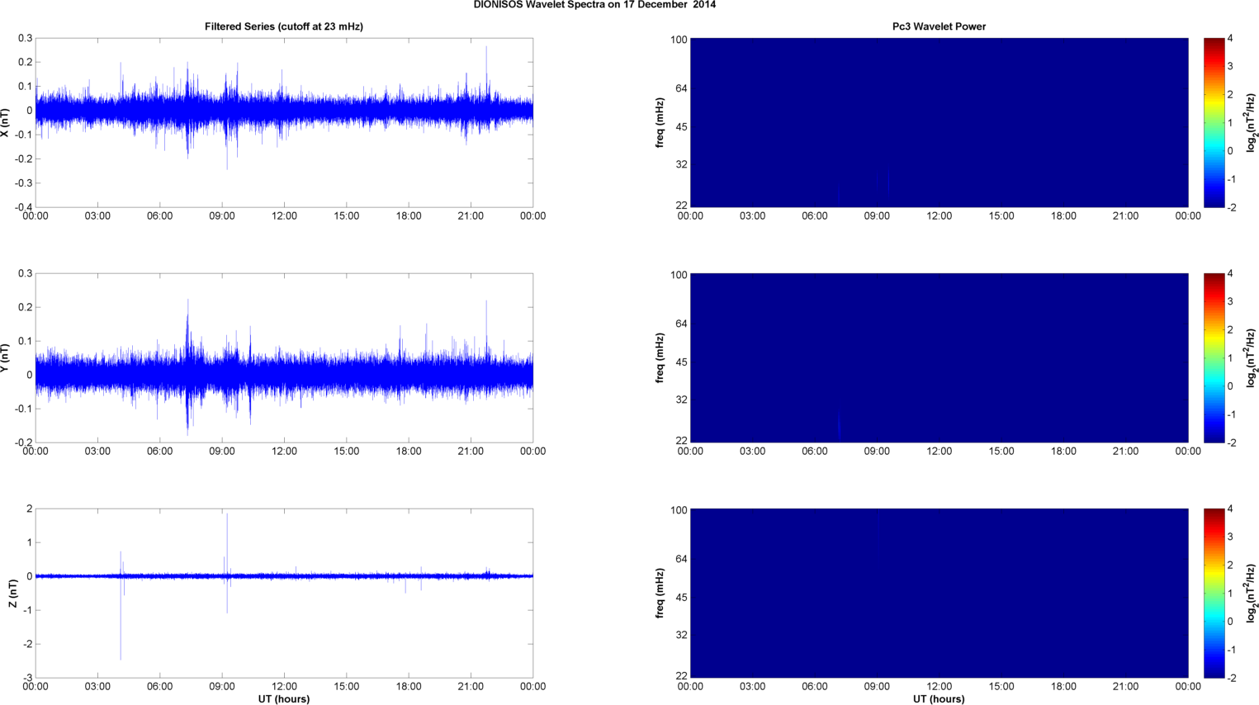Click the log2(nT²/Hz) label beside the Z spectrum colorbar
The width and height of the screenshot is (1259, 705).
(x=1252, y=593)
